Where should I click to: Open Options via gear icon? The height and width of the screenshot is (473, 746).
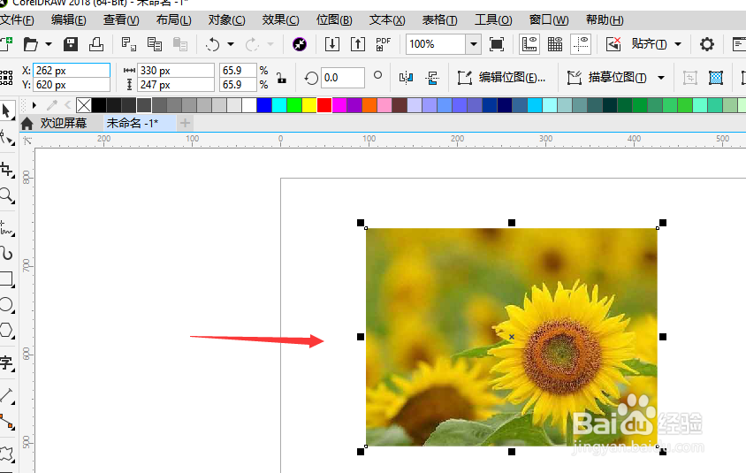[x=706, y=44]
